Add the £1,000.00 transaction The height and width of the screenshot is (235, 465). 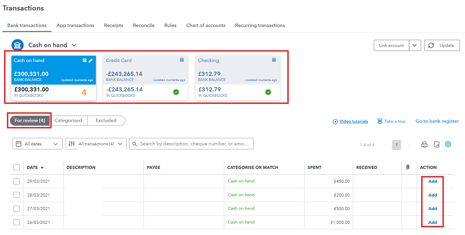[x=433, y=223]
